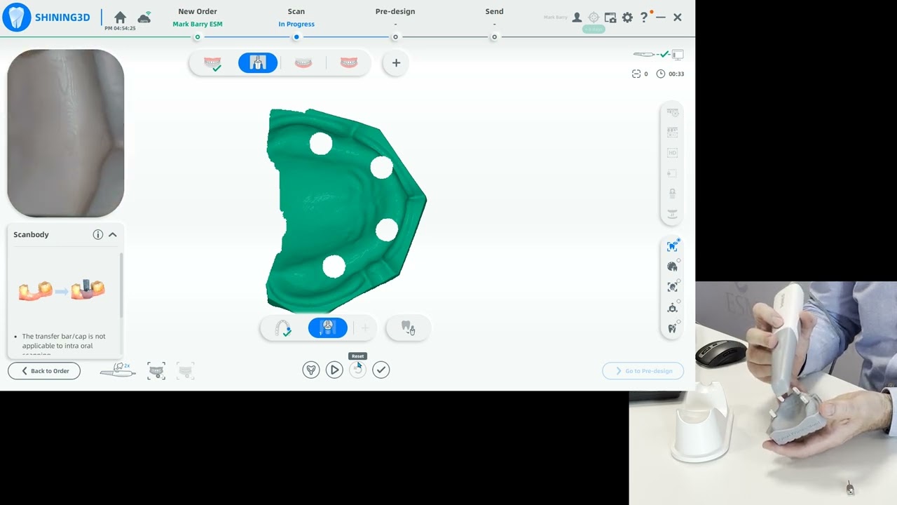Enable the bracketed tooth focus mode
Viewport: 897px width, 505px height.
point(673,287)
